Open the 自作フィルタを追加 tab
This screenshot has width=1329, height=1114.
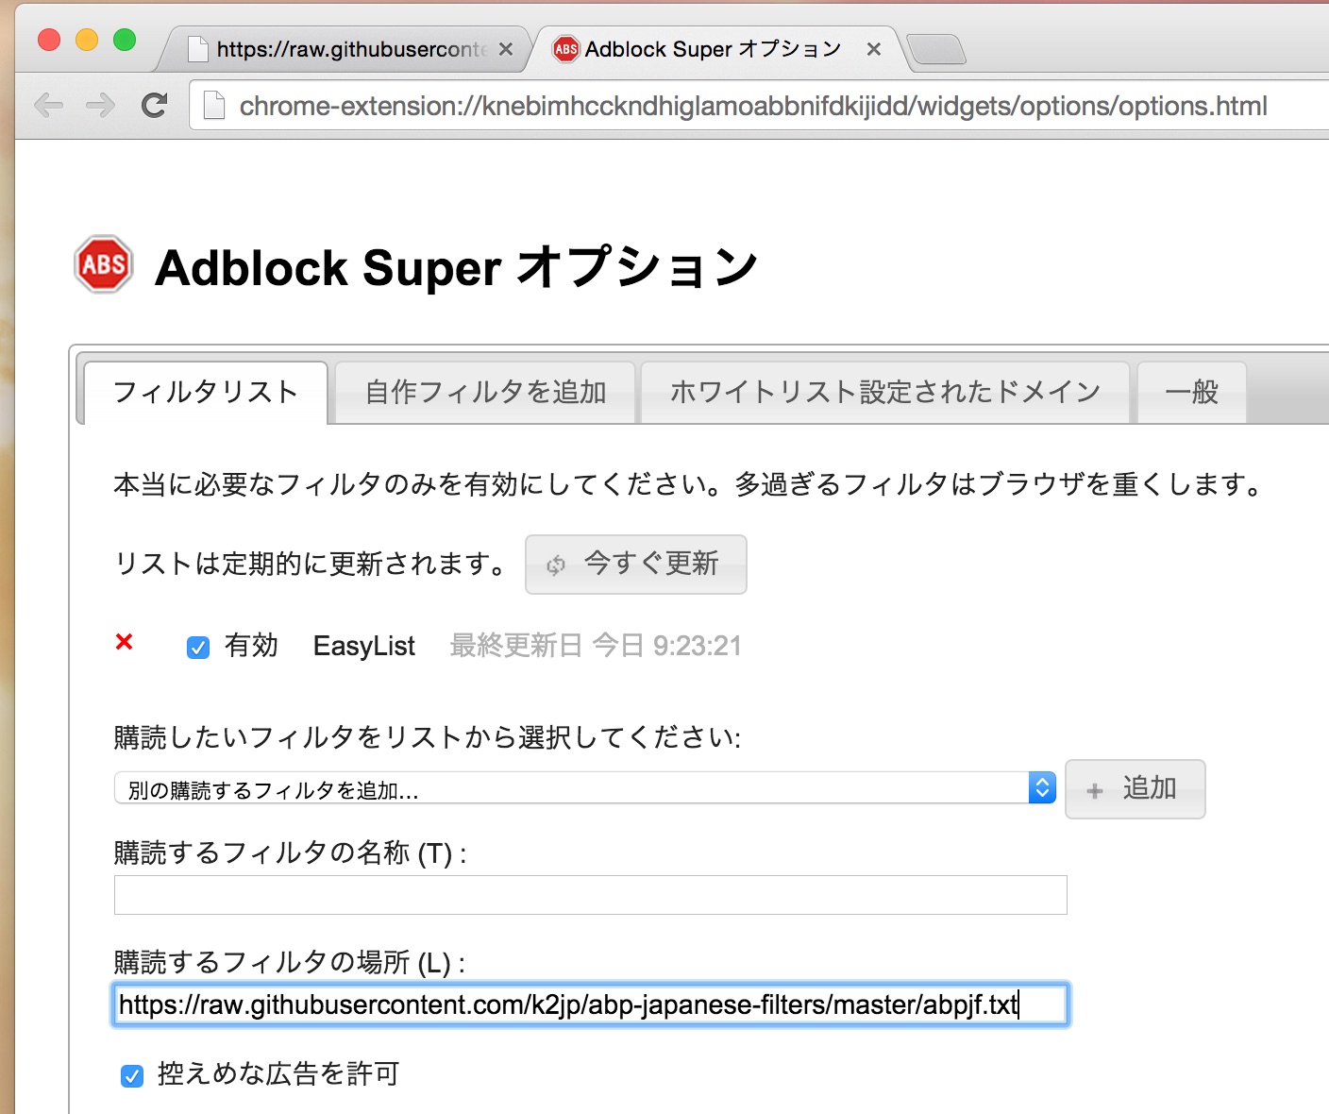(485, 393)
